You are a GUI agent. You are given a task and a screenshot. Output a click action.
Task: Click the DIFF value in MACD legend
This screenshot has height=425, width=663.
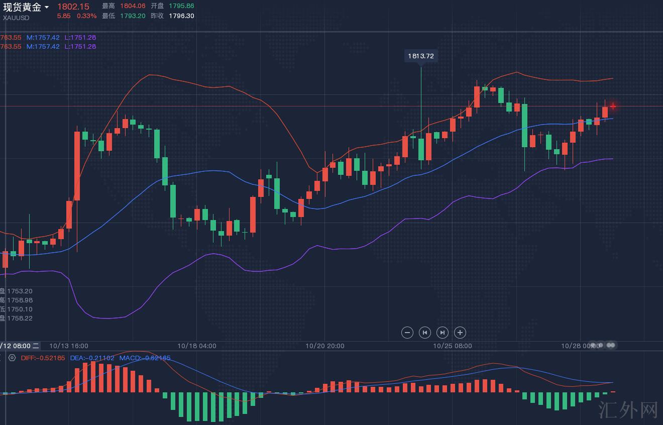pyautogui.click(x=43, y=358)
